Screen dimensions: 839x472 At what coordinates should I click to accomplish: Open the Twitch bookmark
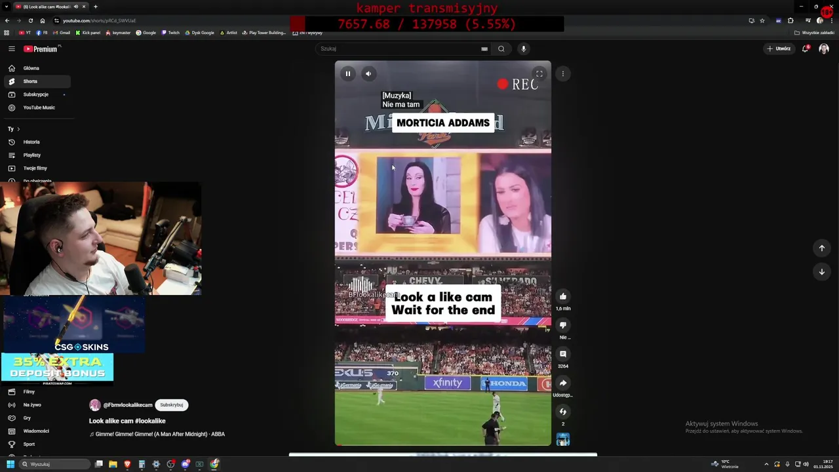tap(170, 33)
